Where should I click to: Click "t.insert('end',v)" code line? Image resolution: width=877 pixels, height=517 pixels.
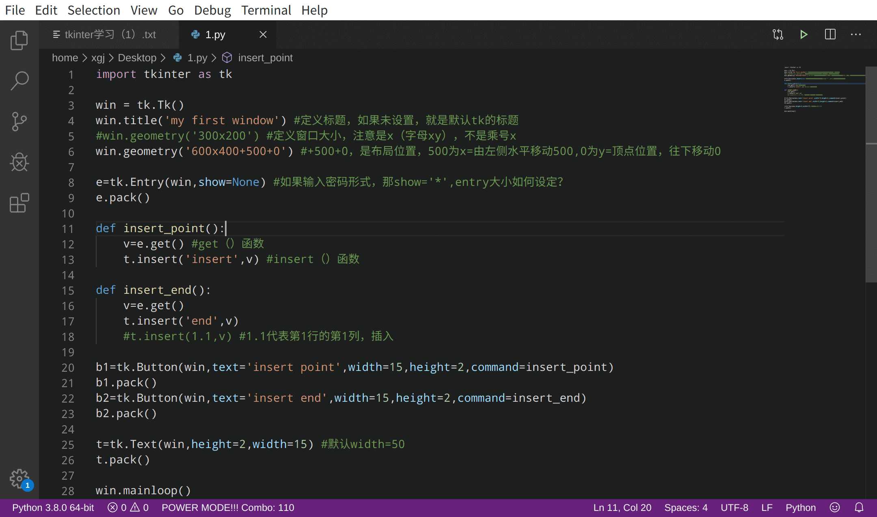(x=181, y=321)
